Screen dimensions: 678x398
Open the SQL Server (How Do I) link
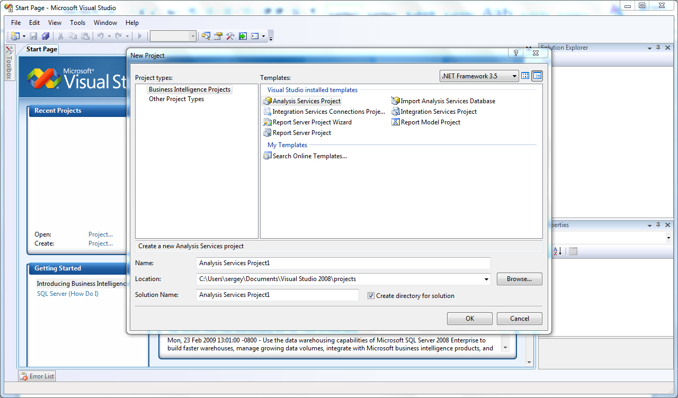click(68, 294)
